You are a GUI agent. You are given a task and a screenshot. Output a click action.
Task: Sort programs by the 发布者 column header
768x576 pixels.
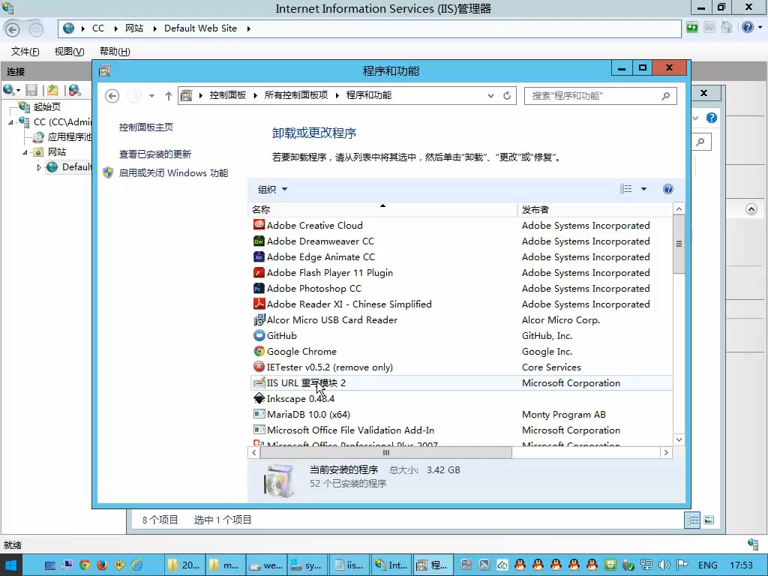(595, 210)
